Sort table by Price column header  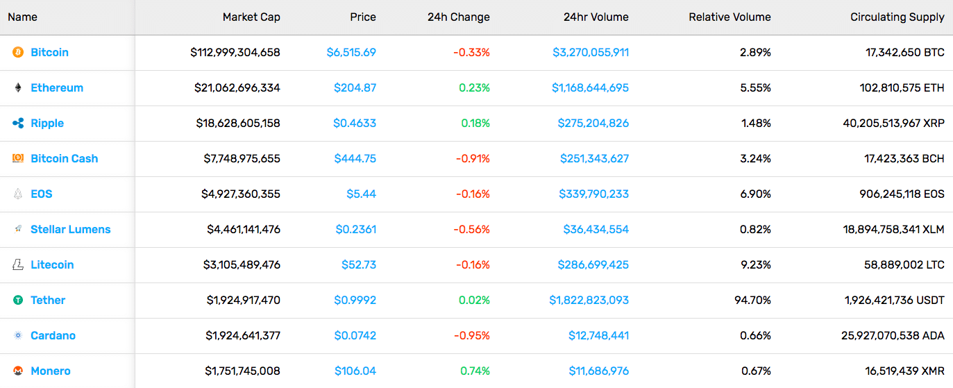[x=363, y=17]
